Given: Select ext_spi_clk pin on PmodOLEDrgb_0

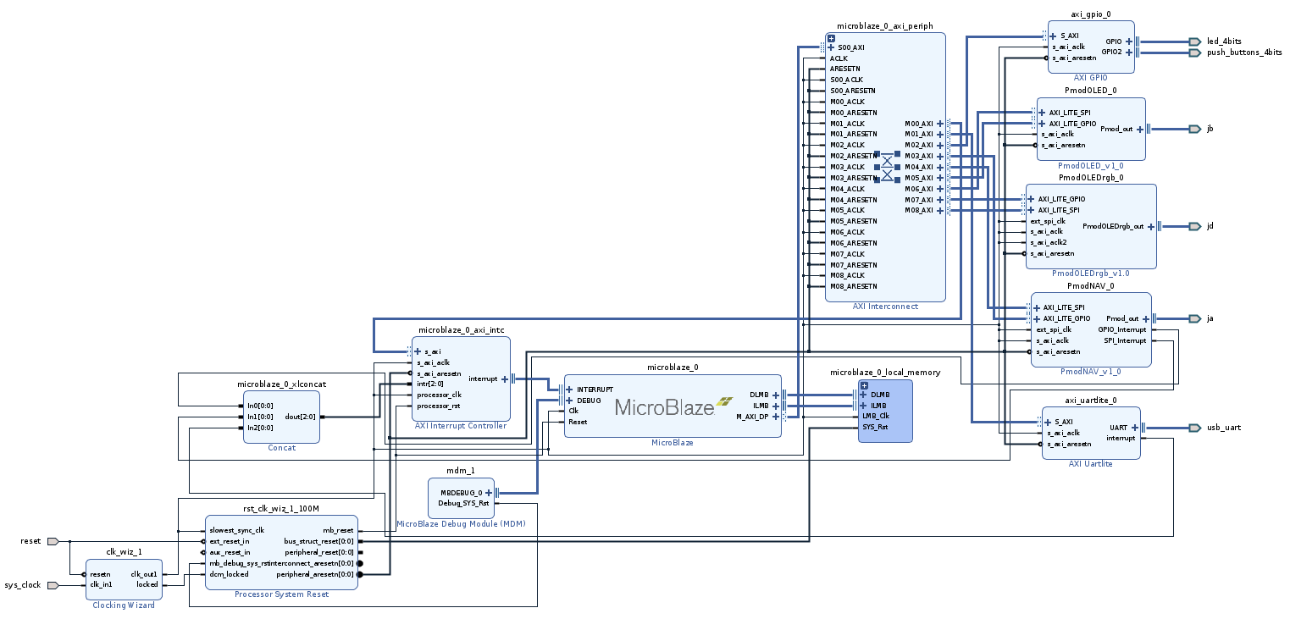Looking at the screenshot, I should tap(1048, 221).
